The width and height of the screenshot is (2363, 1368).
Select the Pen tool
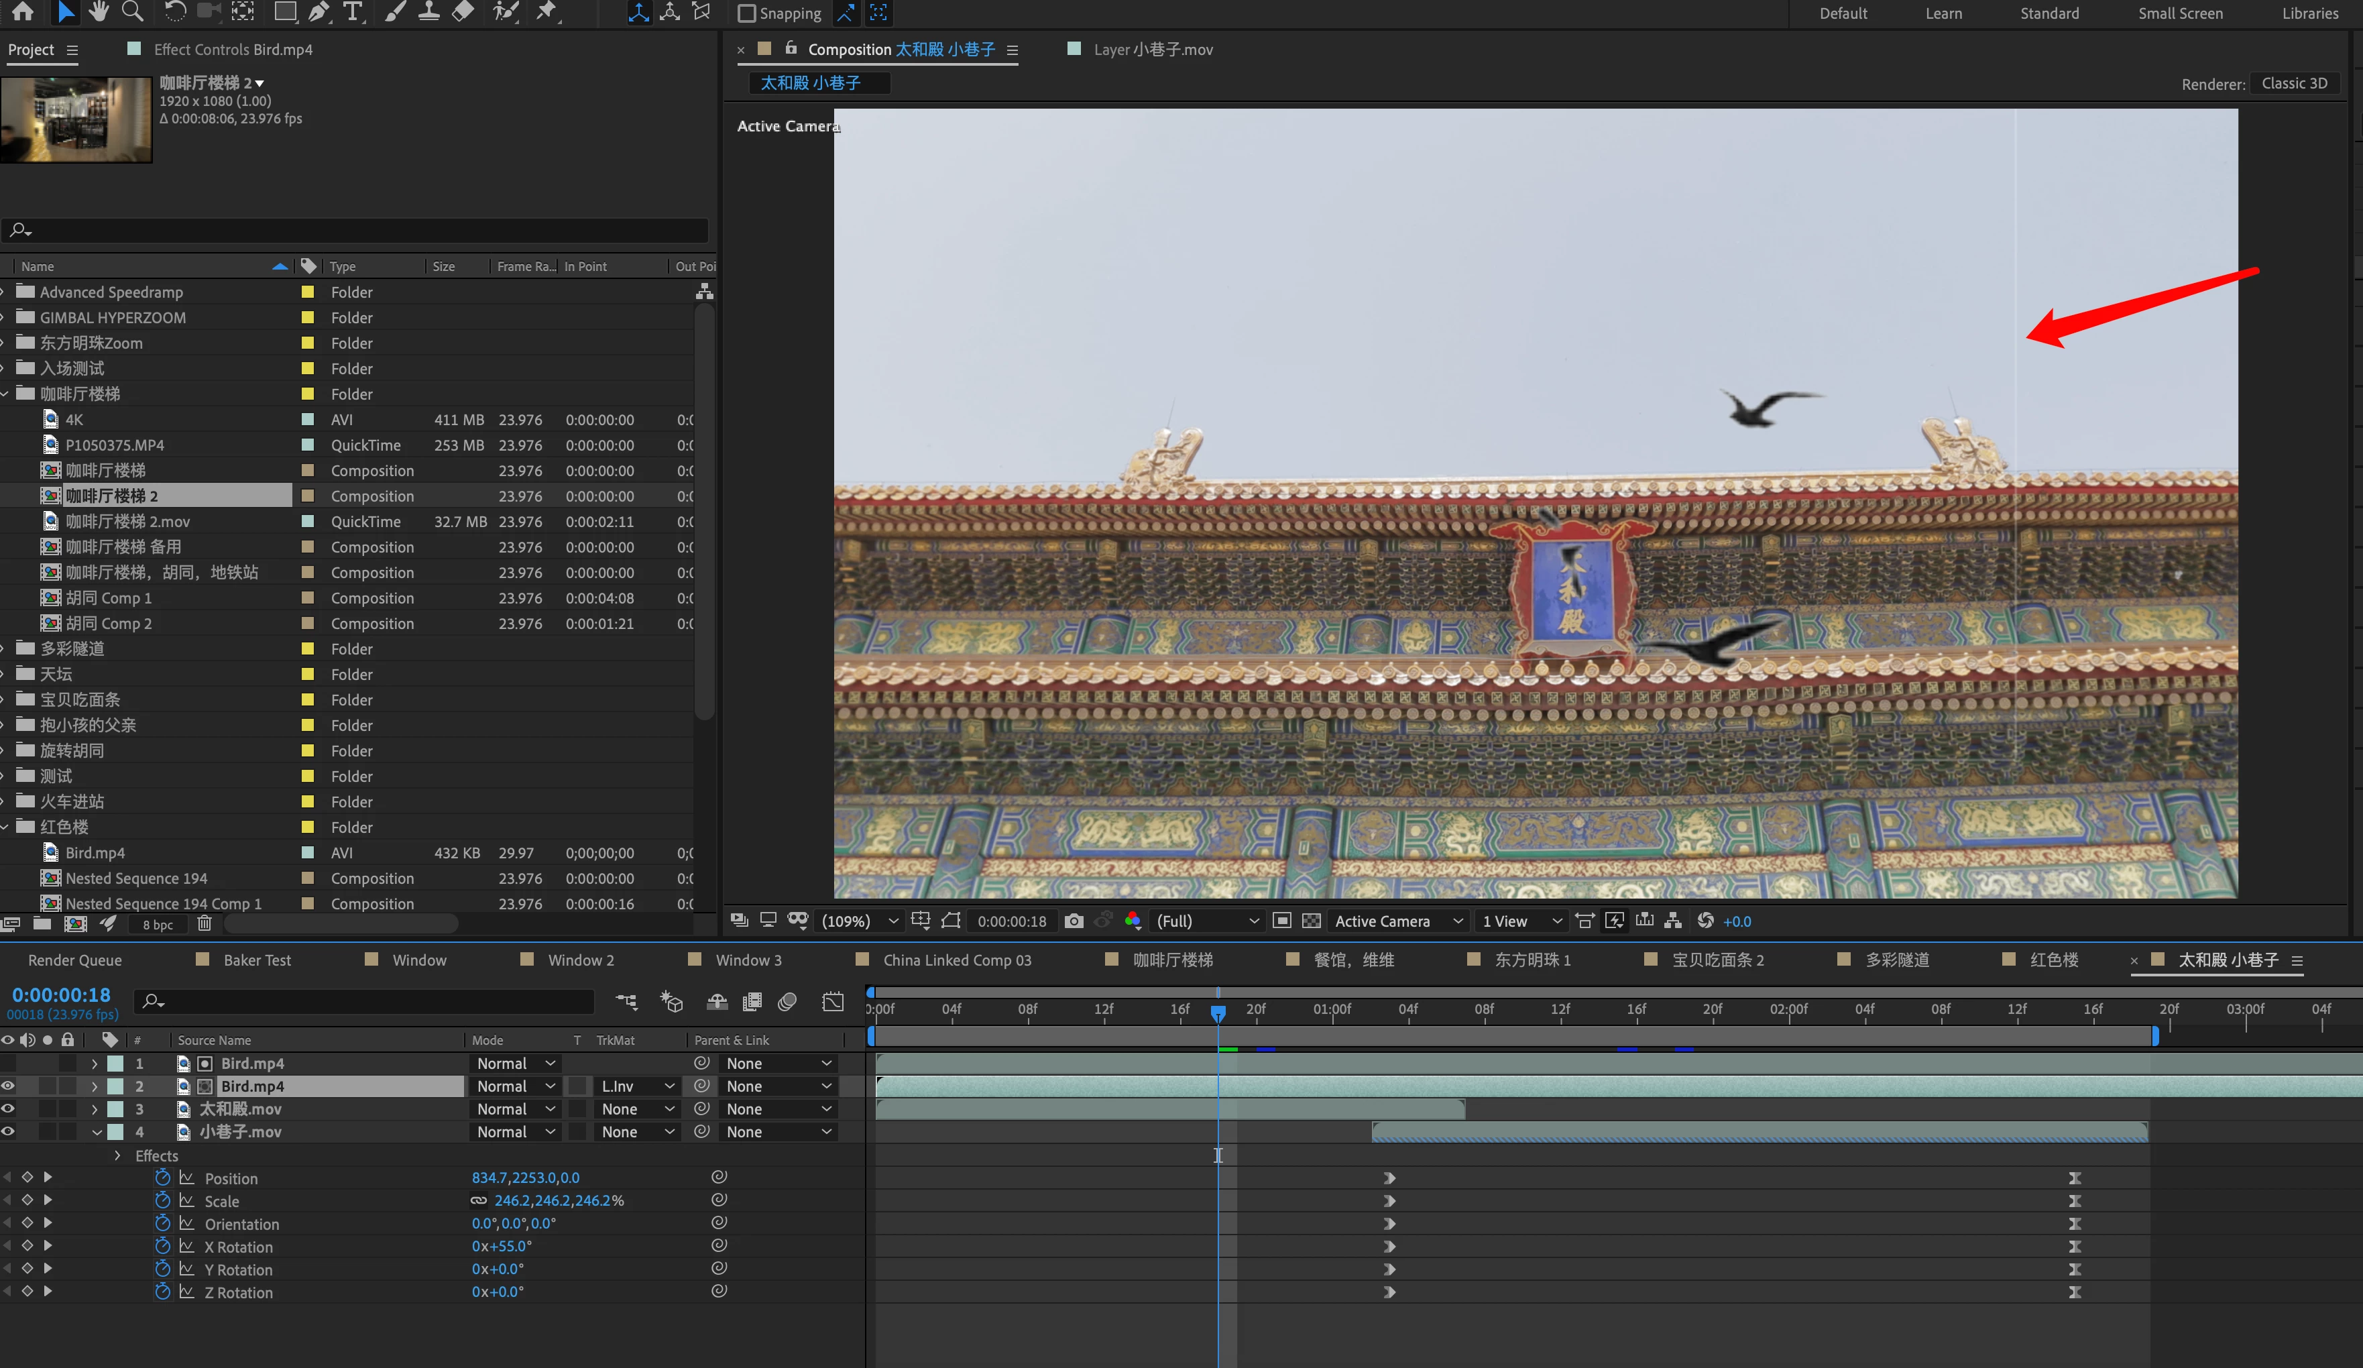(x=319, y=12)
